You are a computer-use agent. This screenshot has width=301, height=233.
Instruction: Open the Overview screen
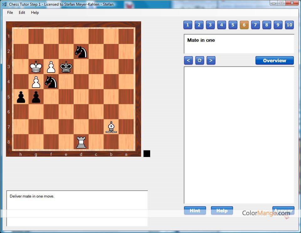[x=275, y=61]
